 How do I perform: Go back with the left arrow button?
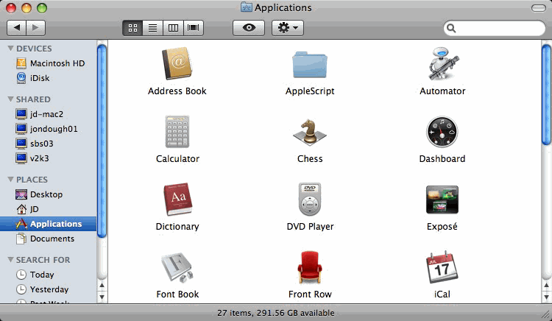16,28
